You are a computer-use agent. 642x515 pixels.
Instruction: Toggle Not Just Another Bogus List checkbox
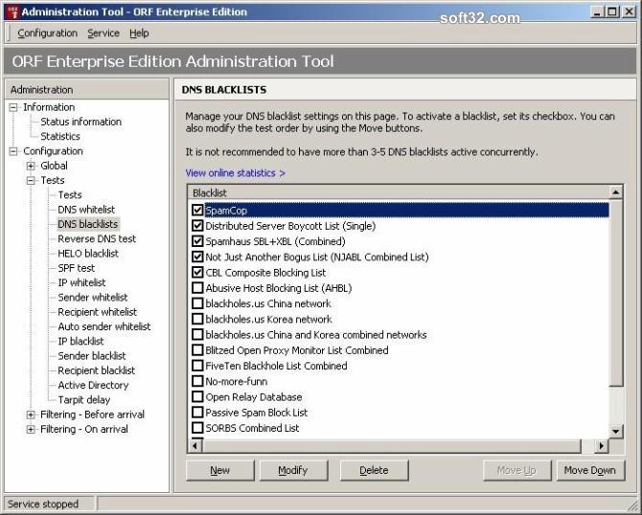pyautogui.click(x=197, y=257)
